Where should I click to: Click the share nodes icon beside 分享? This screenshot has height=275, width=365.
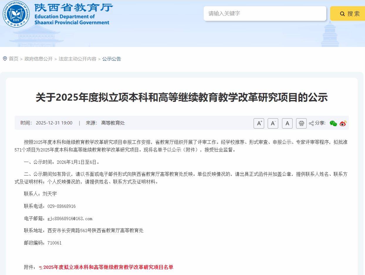pyautogui.click(x=311, y=123)
